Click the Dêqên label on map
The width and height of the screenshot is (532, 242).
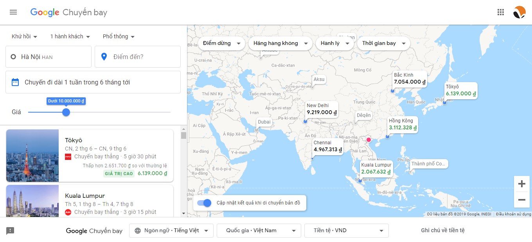pos(363,115)
